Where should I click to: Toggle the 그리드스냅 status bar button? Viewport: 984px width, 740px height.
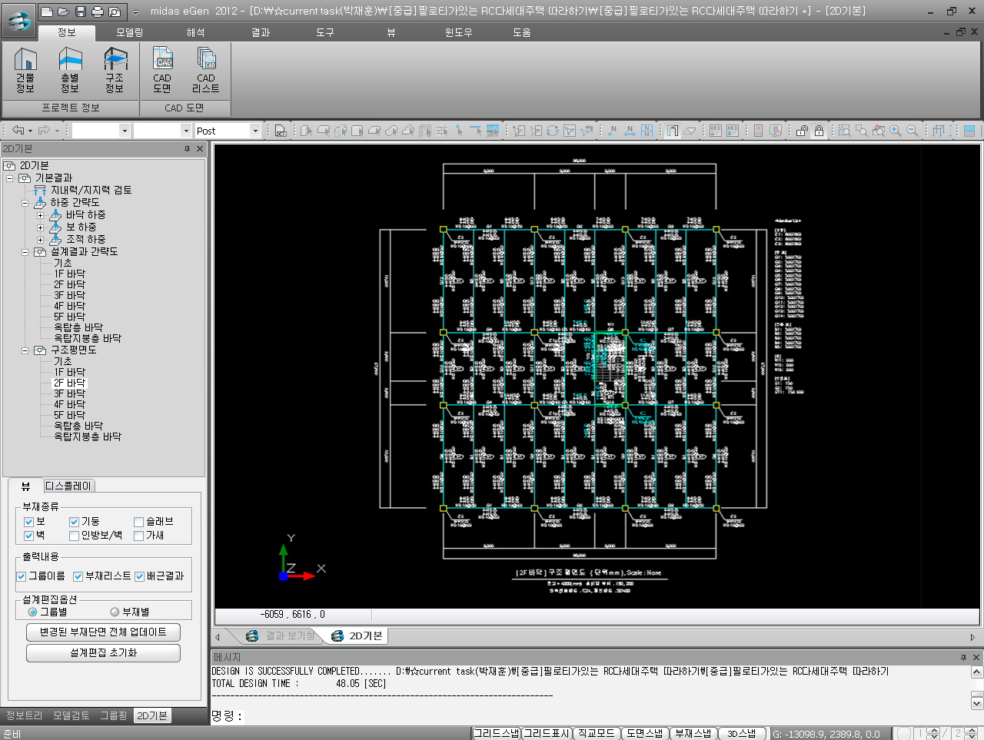point(497,733)
